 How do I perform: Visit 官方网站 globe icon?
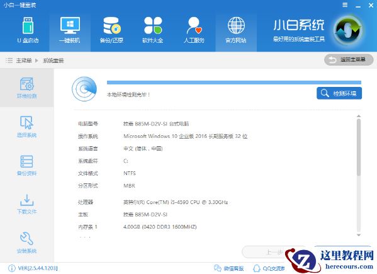236,25
